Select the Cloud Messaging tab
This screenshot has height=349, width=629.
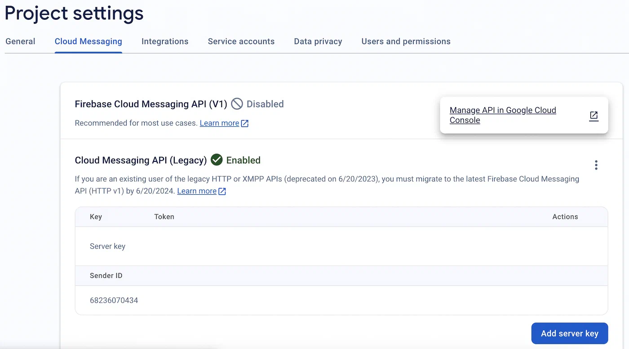click(89, 41)
